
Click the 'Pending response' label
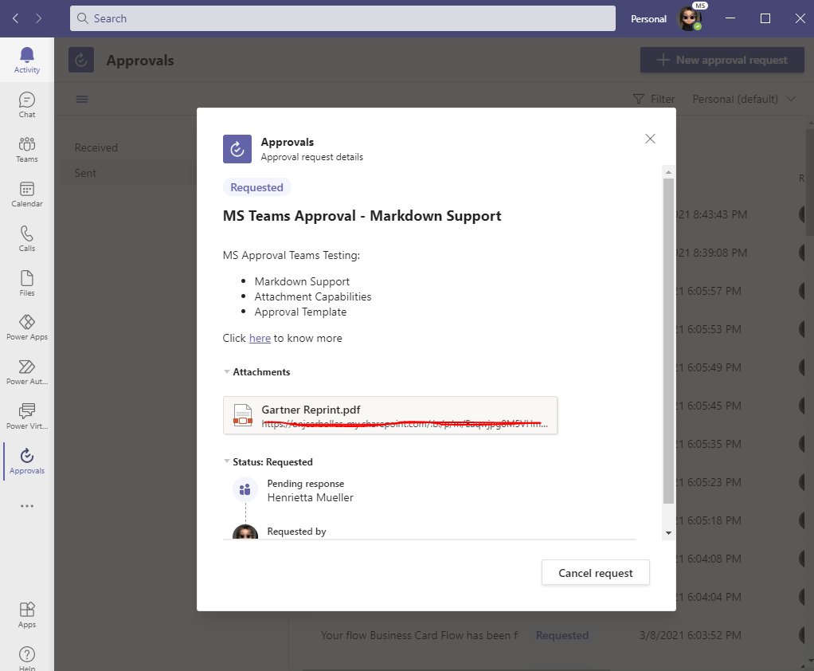pyautogui.click(x=305, y=484)
